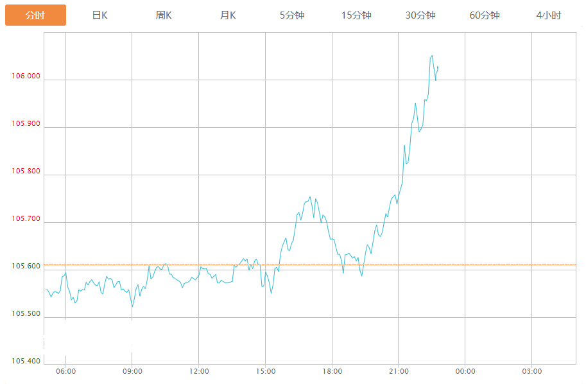This screenshot has width=586, height=384.
Task: Click the 03:00 time axis label
Action: coord(531,372)
